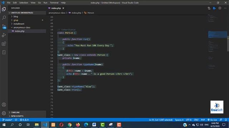Open the Windows Start menu

[4, 125]
